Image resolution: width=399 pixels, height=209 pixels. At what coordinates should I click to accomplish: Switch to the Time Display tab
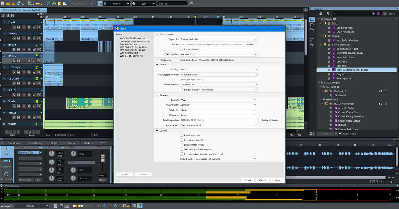pos(35,143)
